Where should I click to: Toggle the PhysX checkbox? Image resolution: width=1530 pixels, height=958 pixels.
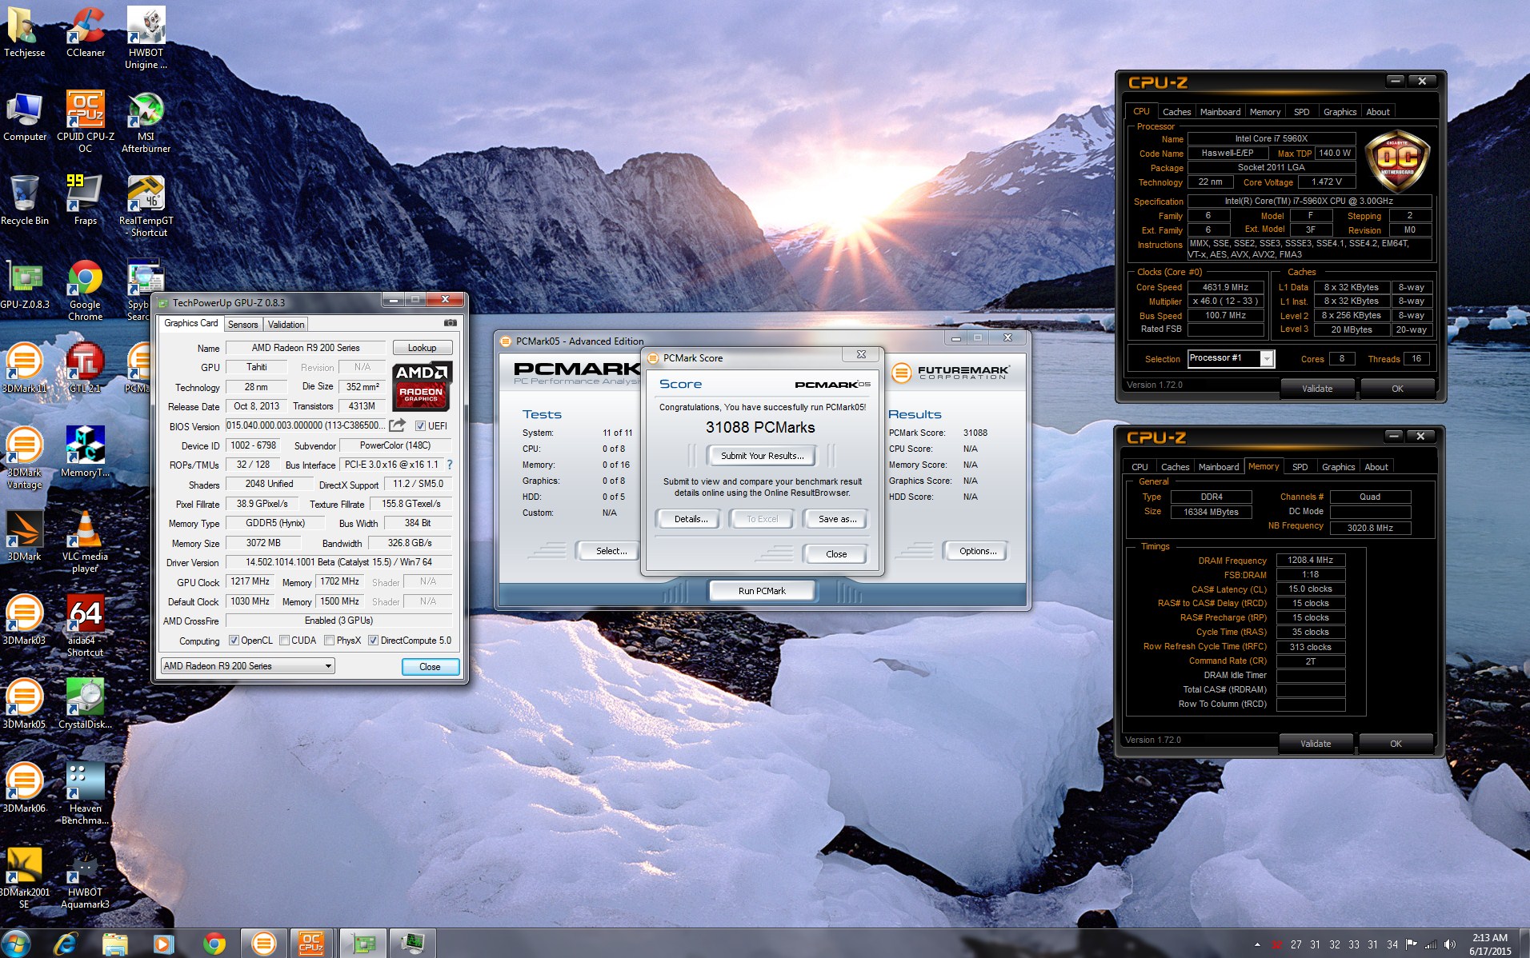[329, 641]
